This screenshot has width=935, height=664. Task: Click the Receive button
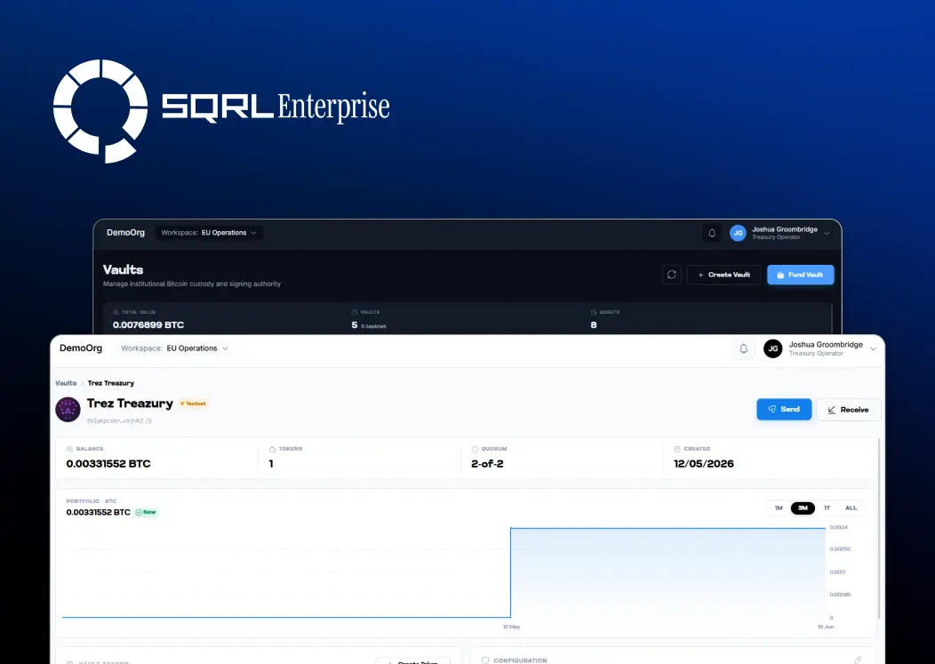pyautogui.click(x=848, y=410)
